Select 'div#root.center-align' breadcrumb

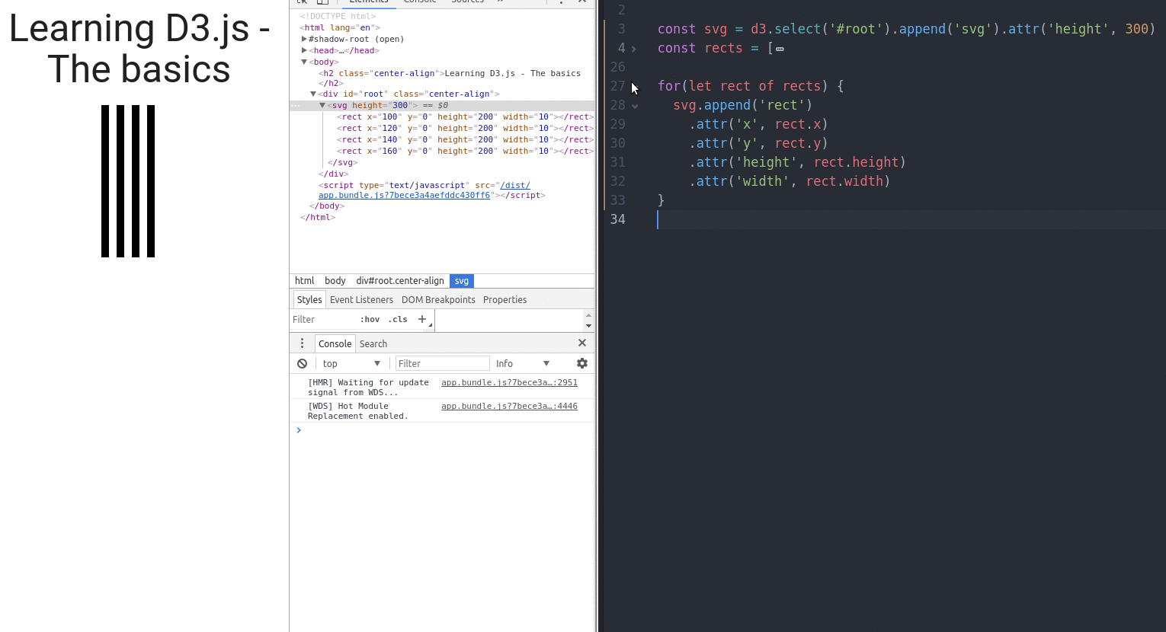pyautogui.click(x=400, y=280)
